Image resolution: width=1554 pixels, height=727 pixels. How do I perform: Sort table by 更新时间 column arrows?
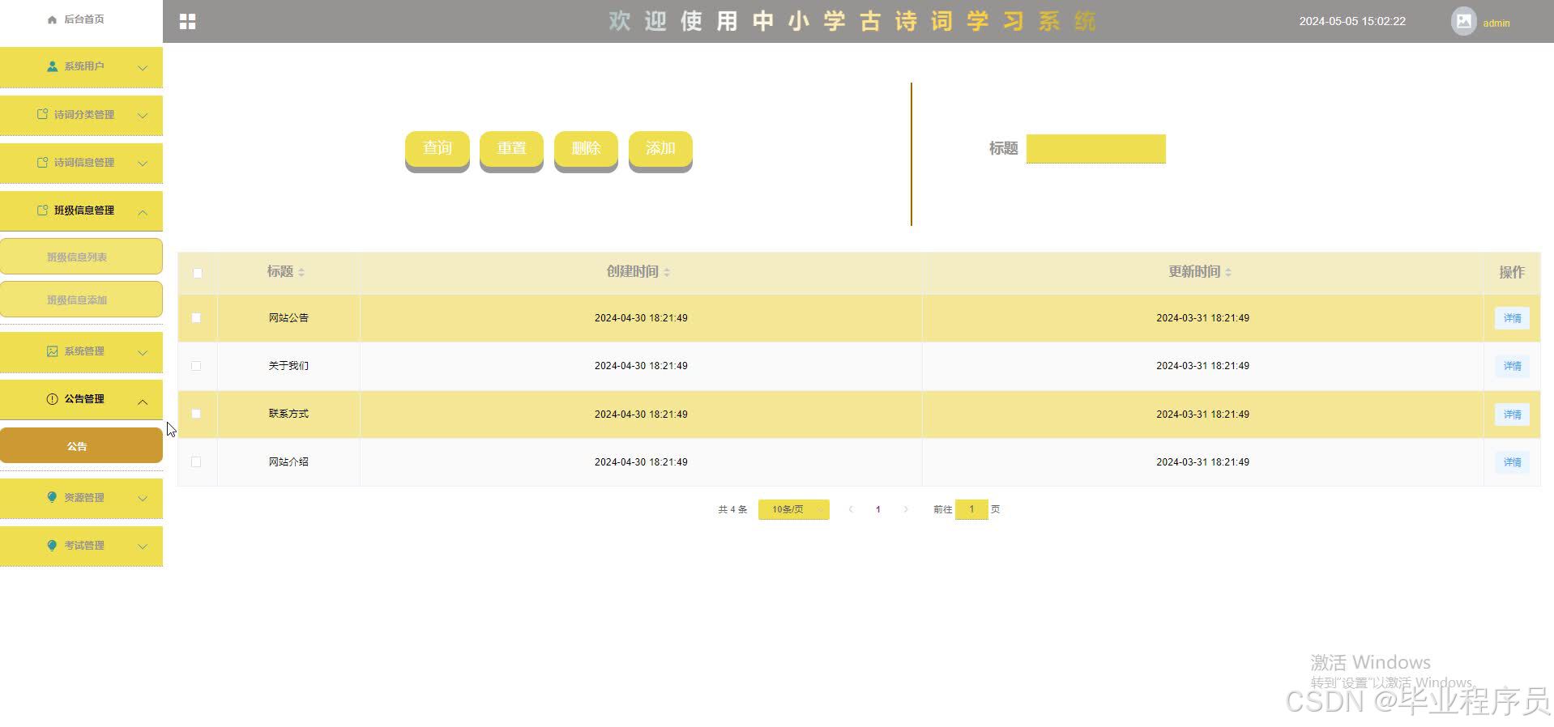(1228, 272)
